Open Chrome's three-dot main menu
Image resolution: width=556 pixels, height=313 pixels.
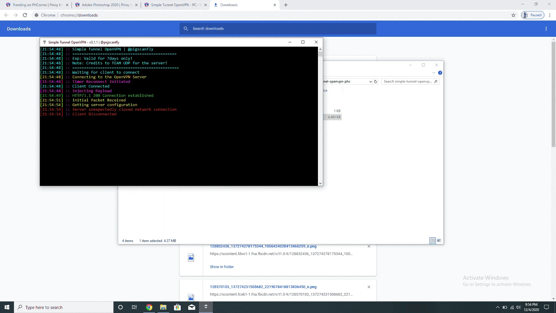550,15
